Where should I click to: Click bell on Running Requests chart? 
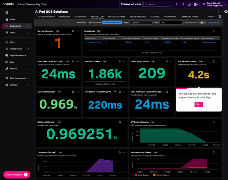click(x=73, y=31)
